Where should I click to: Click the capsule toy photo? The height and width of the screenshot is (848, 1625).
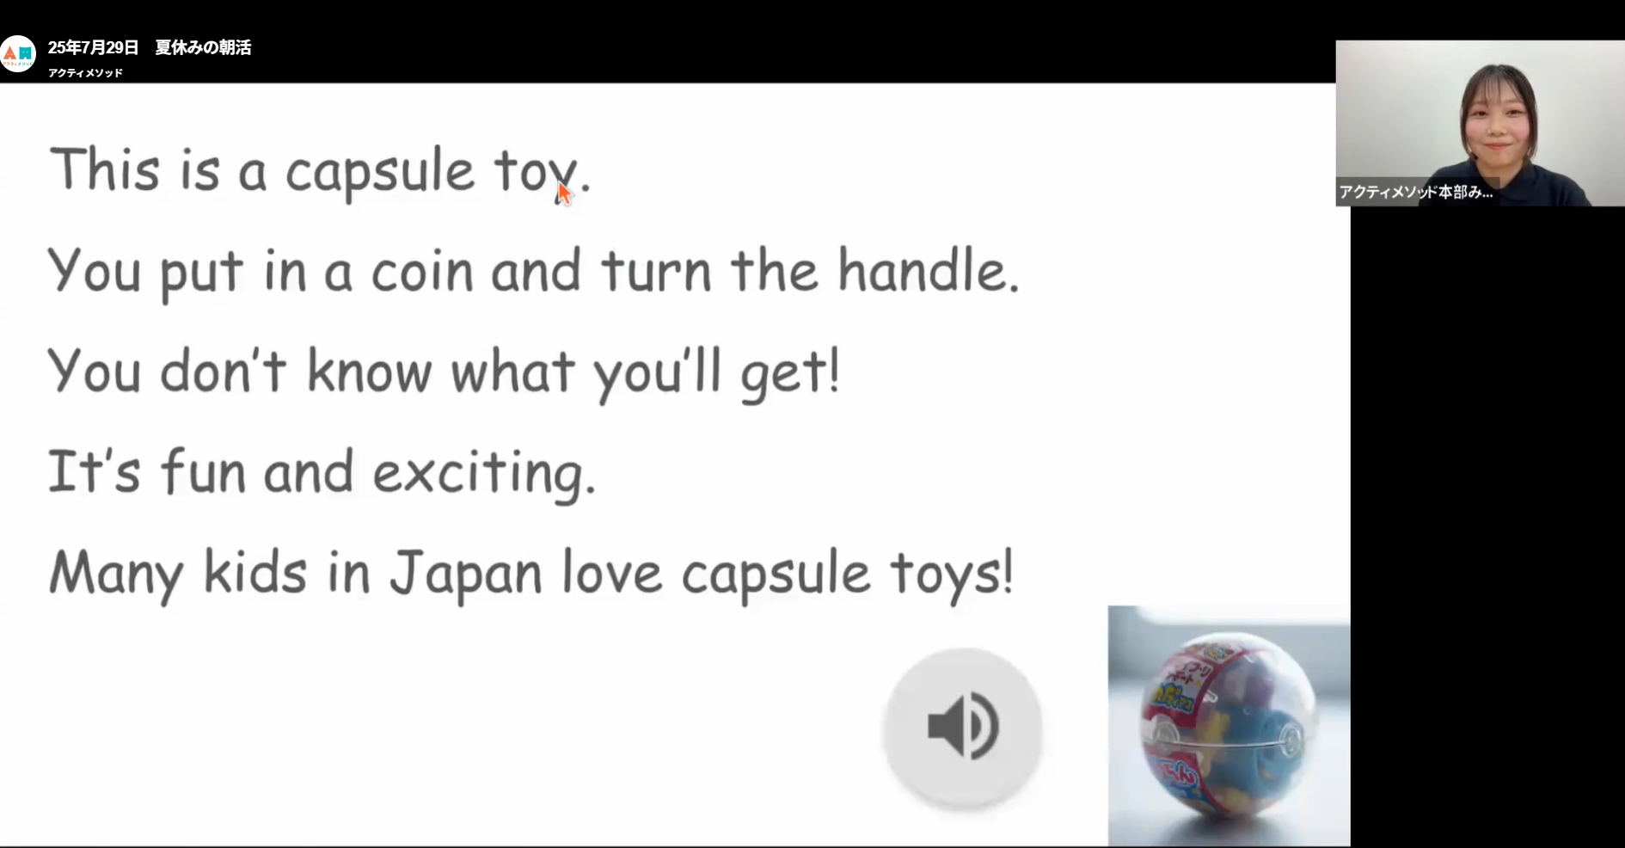[x=1229, y=726]
